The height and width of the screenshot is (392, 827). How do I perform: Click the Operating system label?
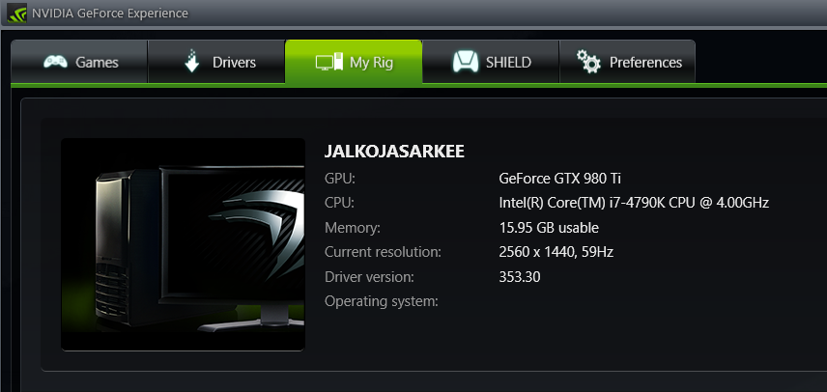381,301
